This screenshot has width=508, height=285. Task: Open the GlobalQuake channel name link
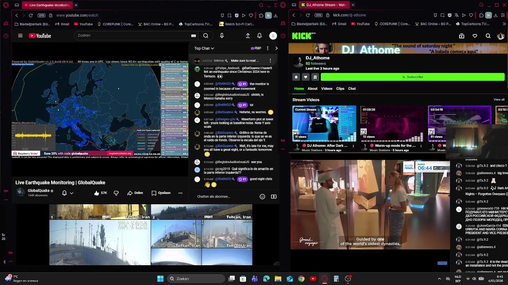38,190
